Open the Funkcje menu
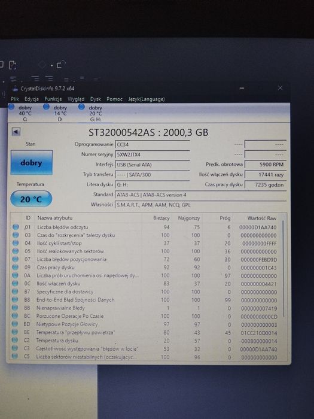The height and width of the screenshot is (419, 314). (x=53, y=99)
